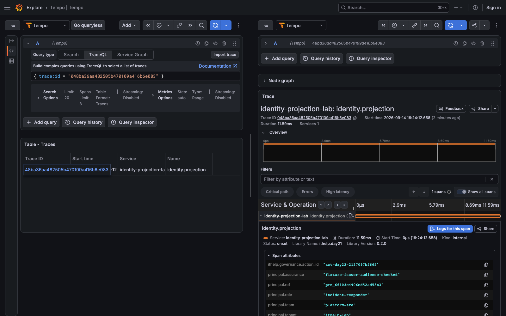506x316 pixels.
Task: Toggle High latency span filter
Action: click(x=338, y=192)
